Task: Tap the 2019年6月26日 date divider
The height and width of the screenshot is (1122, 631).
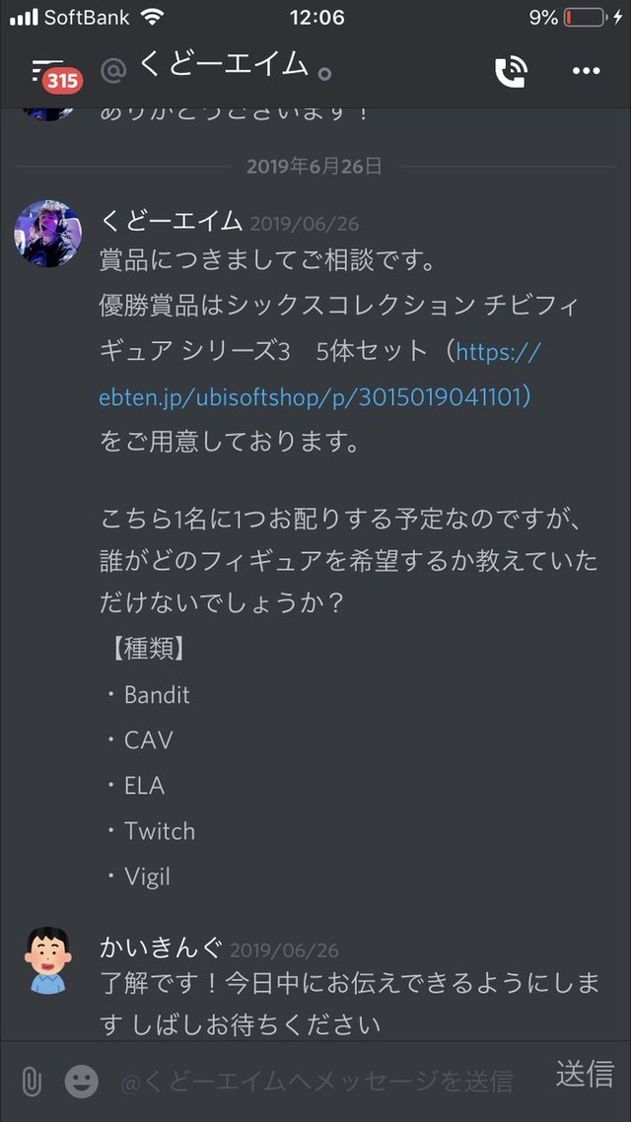Action: tap(315, 167)
